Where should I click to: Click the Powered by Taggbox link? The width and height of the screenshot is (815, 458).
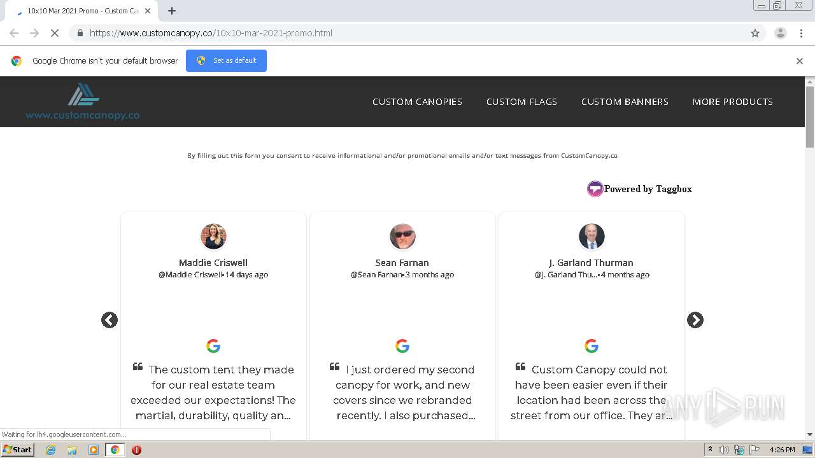click(648, 189)
